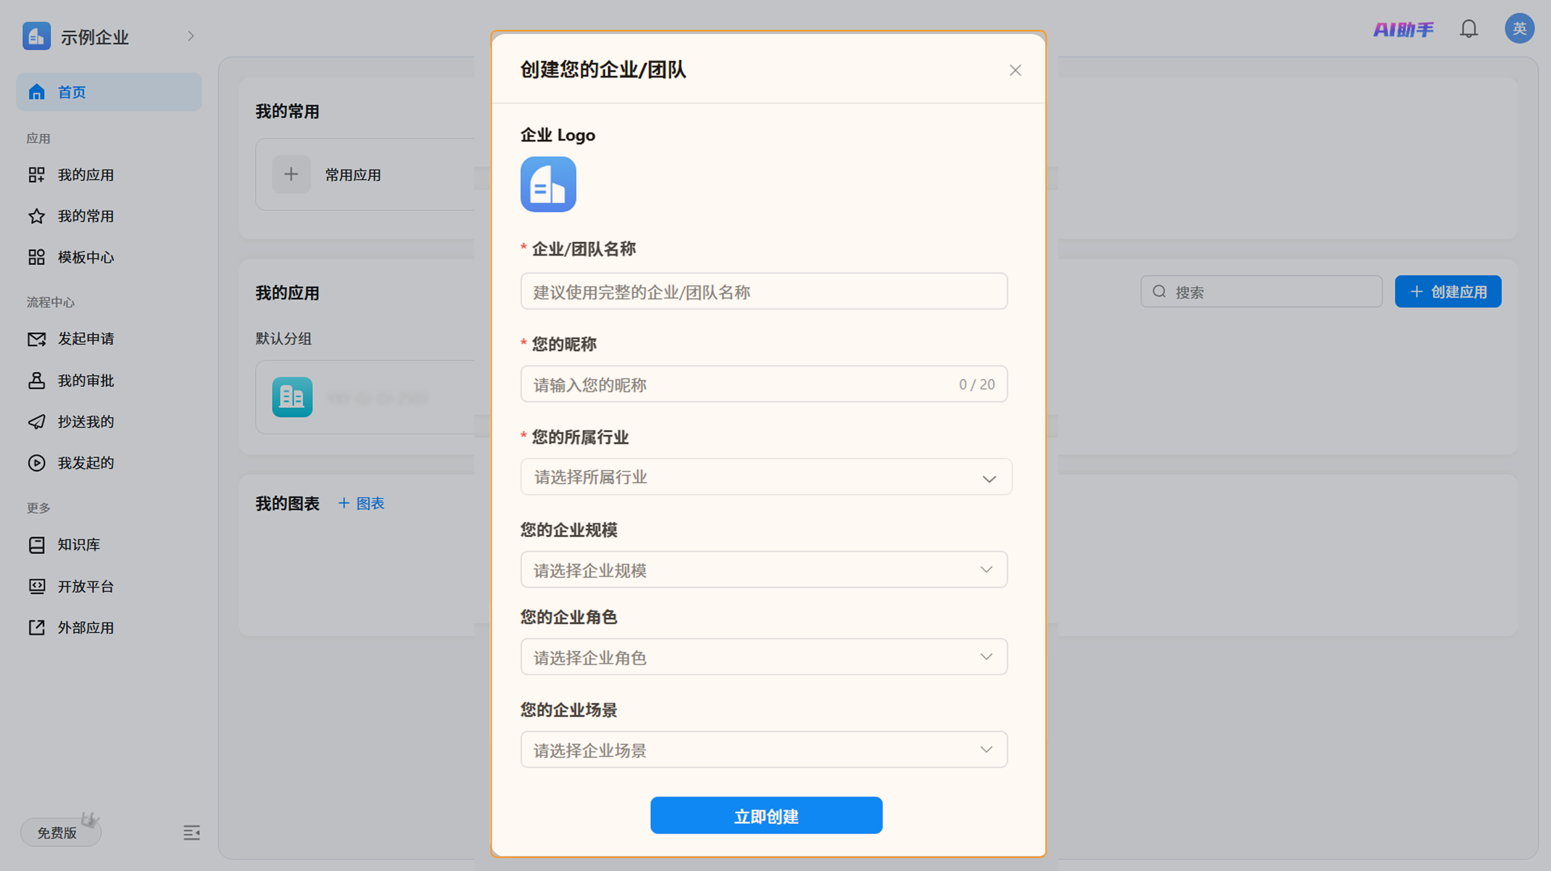The height and width of the screenshot is (871, 1551).
Task: Click the 我发起的 play-circle icon
Action: tap(37, 463)
